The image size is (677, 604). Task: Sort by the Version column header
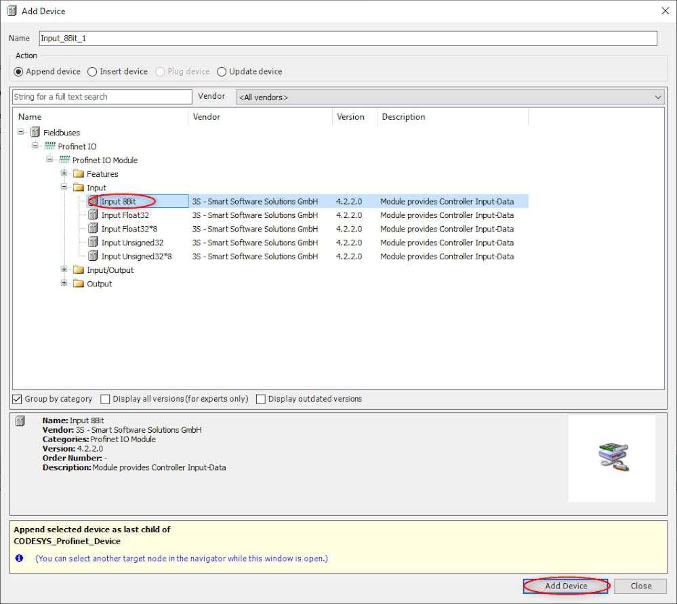354,117
